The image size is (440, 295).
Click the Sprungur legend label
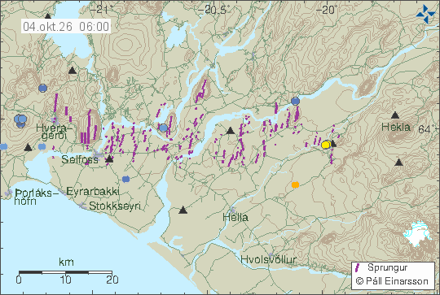click(x=388, y=267)
